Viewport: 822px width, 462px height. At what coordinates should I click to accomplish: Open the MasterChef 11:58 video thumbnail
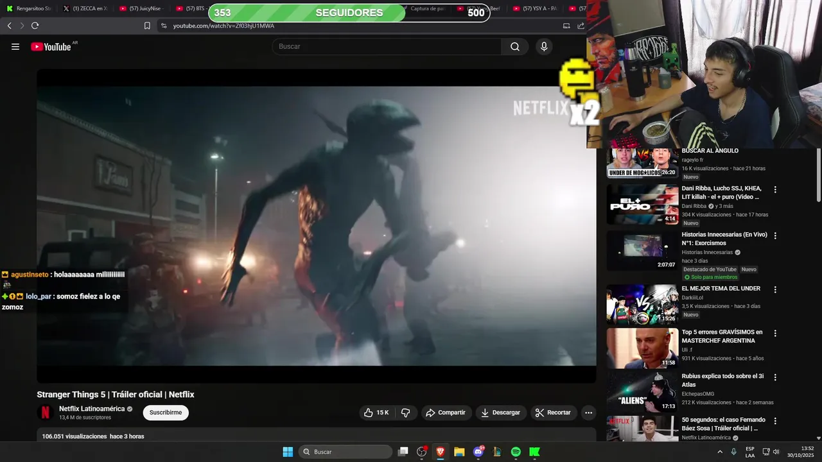point(642,348)
